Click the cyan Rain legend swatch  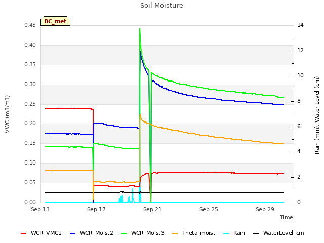[x=226, y=234]
